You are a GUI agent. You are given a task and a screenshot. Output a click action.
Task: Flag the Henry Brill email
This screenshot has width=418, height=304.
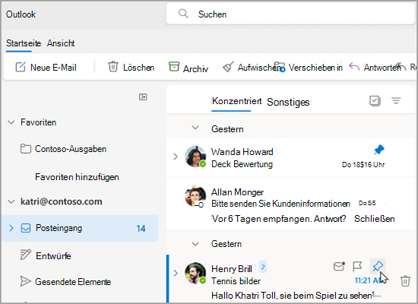tap(357, 266)
